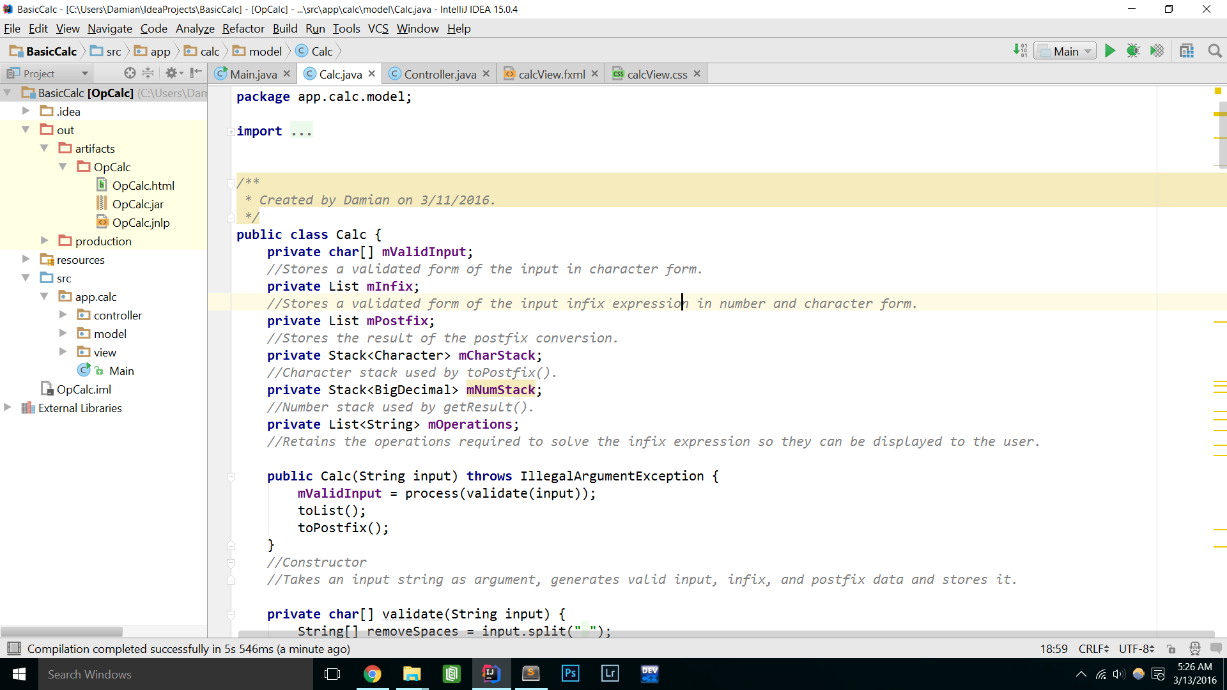Expand the External Libraries node
Viewport: 1227px width, 690px height.
pyautogui.click(x=8, y=408)
